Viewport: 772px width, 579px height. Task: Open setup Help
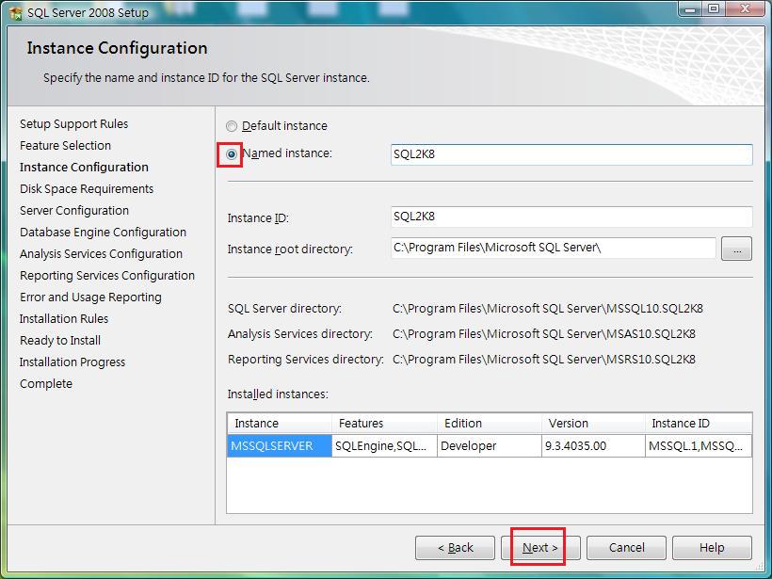click(x=712, y=548)
